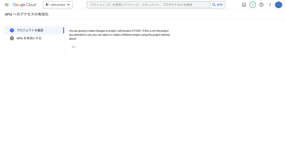Activate Cloud Shell terminal icon

coord(244,5)
